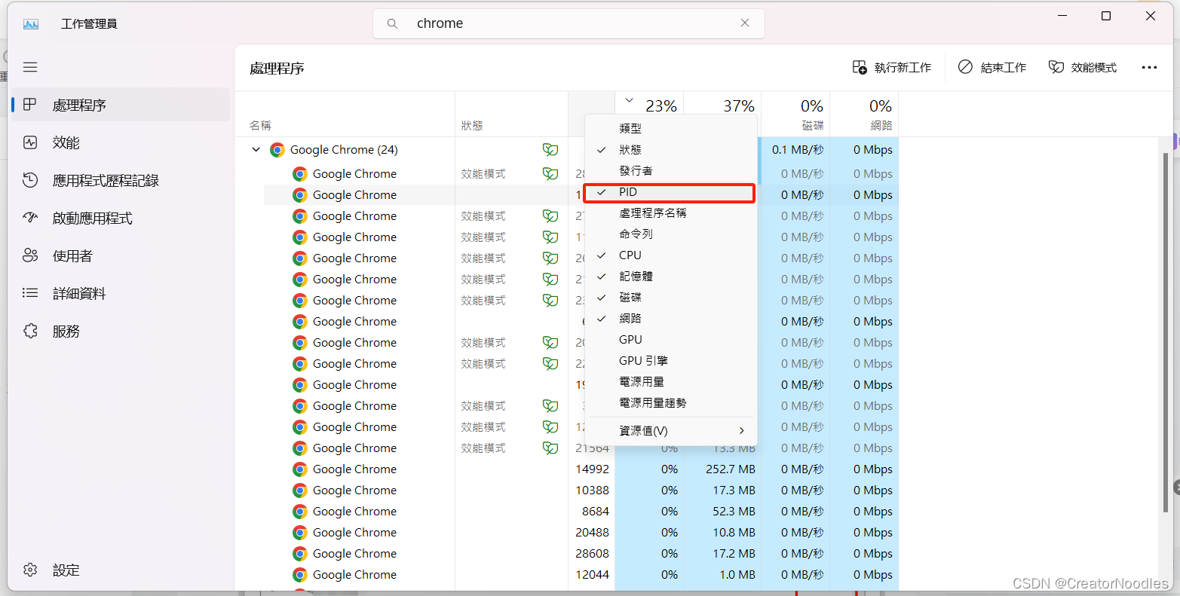Click the Run new task (執行新工作) icon
The height and width of the screenshot is (596, 1180).
pos(860,67)
